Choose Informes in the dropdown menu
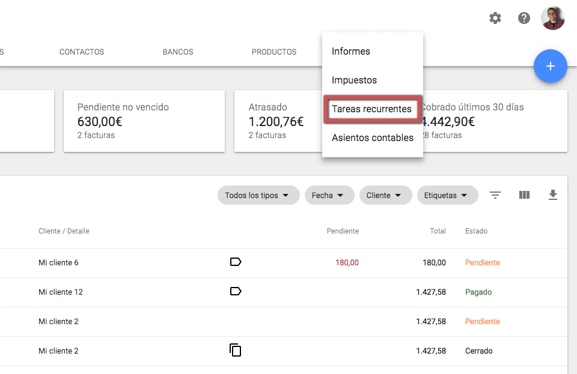The image size is (577, 374). (x=351, y=52)
